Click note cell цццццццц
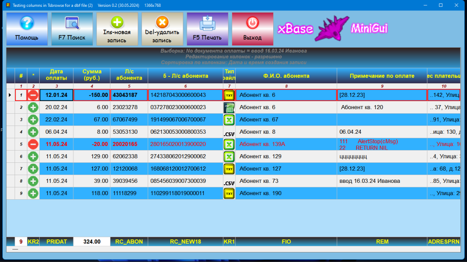The height and width of the screenshot is (262, 467). click(382, 156)
